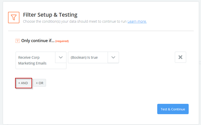Image resolution: width=201 pixels, height=125 pixels.
Task: Open the "(Boolean) Is true" condition dropdown
Action: click(88, 57)
